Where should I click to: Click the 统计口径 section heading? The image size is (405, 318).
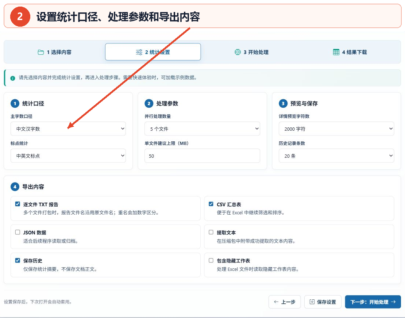click(x=33, y=104)
